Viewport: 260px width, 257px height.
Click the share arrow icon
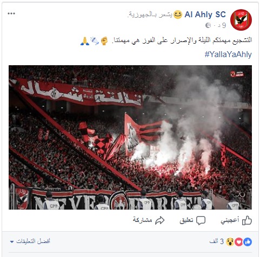[160, 220]
